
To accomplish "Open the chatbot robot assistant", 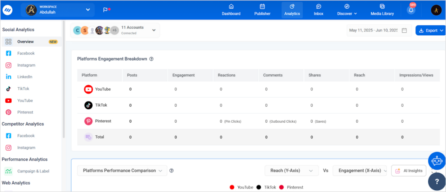I will [x=437, y=161].
